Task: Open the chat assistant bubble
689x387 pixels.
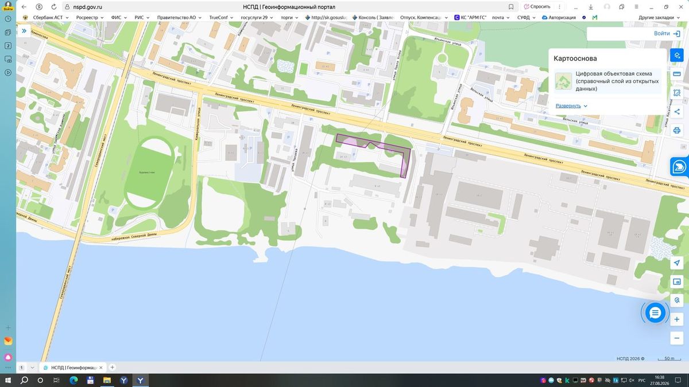Action: [655, 312]
